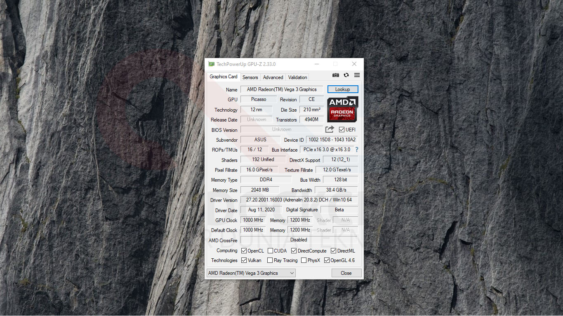Click the Device ID field value
Viewport: 563px width, 316px height.
click(x=332, y=140)
